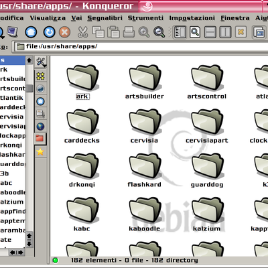Select the red root folder sidebar tab
The height and width of the screenshot is (268, 268).
pyautogui.click(x=40, y=139)
